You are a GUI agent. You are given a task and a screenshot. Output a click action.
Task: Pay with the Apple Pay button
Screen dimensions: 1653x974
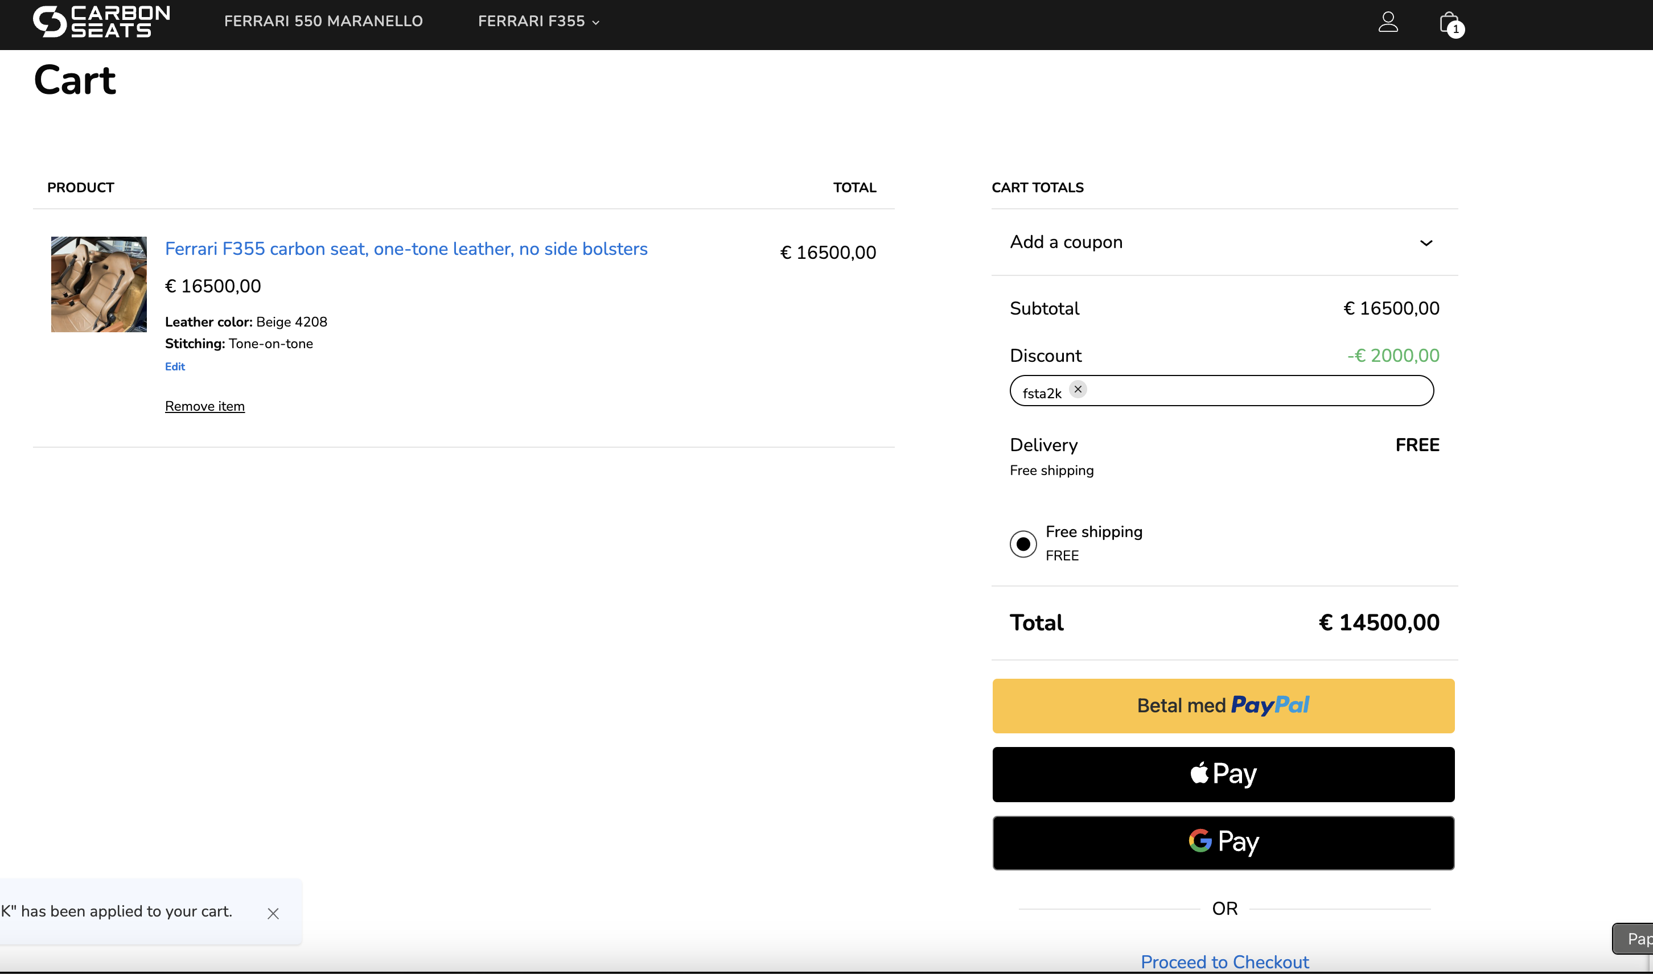[1223, 774]
